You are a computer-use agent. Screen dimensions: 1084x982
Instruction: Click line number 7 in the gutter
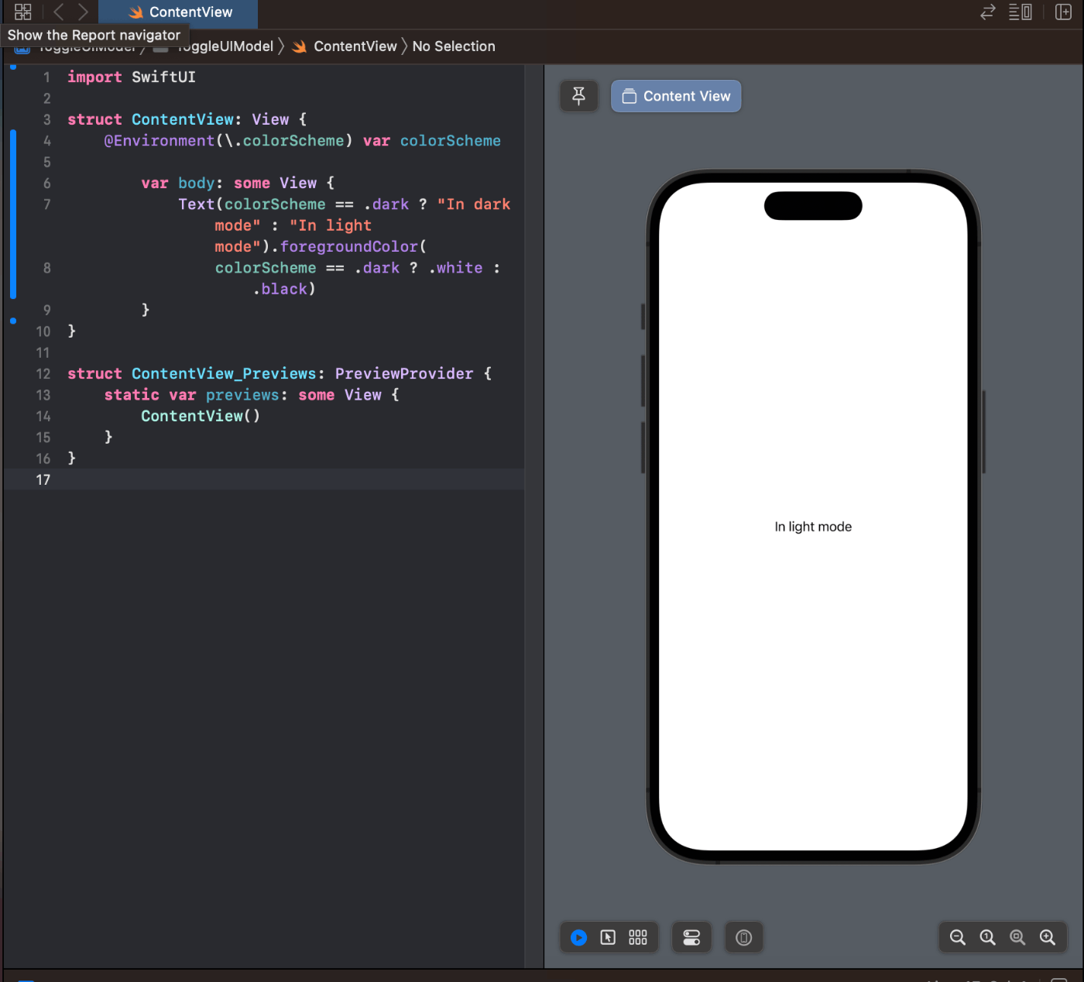(x=47, y=204)
